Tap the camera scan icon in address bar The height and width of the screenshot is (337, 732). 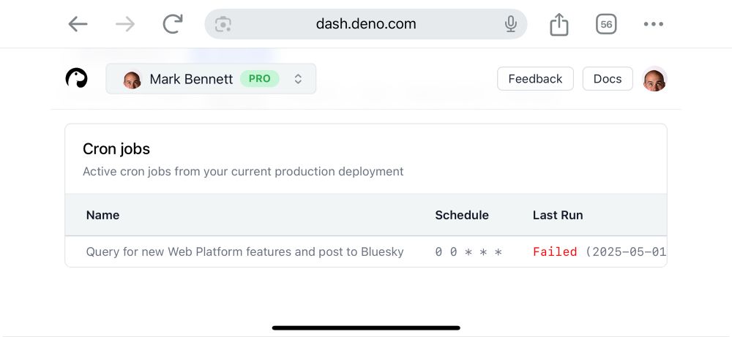tap(223, 24)
